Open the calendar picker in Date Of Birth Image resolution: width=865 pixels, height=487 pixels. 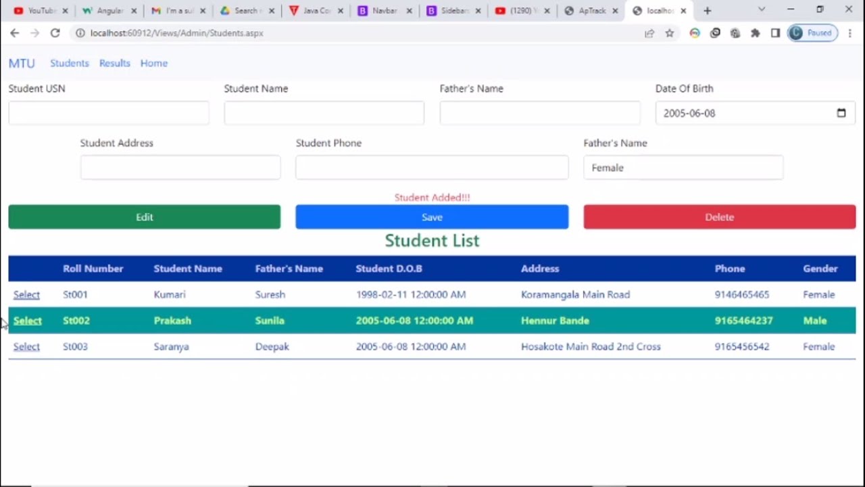pyautogui.click(x=841, y=113)
